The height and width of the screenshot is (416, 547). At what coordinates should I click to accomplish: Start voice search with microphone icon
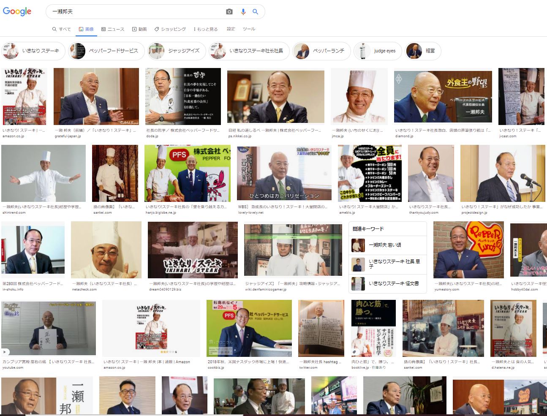[x=243, y=12]
